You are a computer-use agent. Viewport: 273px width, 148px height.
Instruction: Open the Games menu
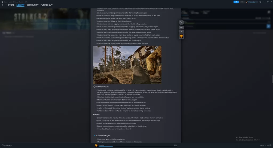pyautogui.click(x=21, y=2)
